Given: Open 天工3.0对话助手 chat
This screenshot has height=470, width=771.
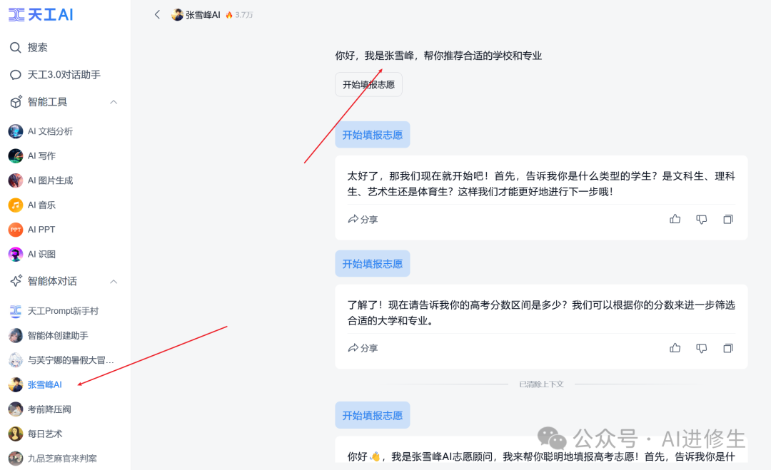Looking at the screenshot, I should pyautogui.click(x=64, y=75).
